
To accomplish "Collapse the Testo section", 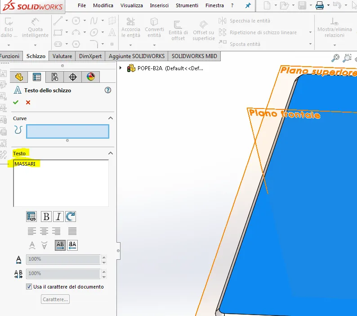I will point(111,153).
